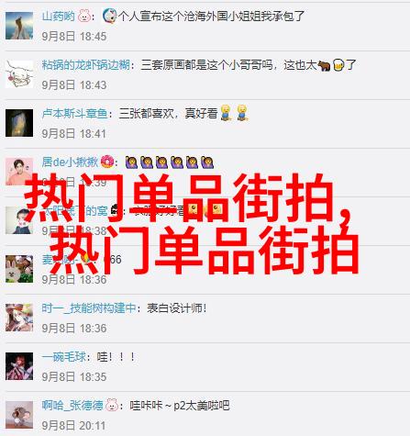Open 山药哟 user profile link
This screenshot has height=436, width=410.
(58, 16)
